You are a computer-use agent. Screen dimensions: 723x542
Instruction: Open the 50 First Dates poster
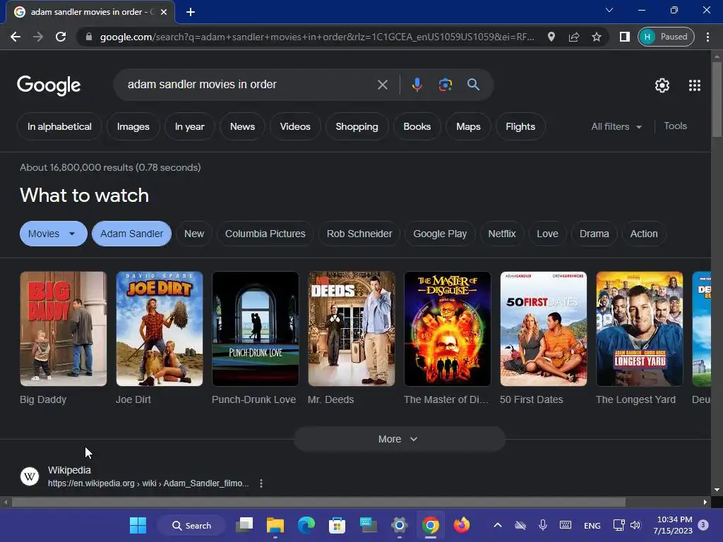(x=544, y=329)
